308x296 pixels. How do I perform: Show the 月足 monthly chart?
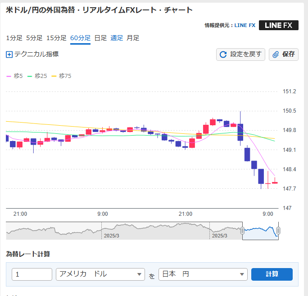point(133,38)
